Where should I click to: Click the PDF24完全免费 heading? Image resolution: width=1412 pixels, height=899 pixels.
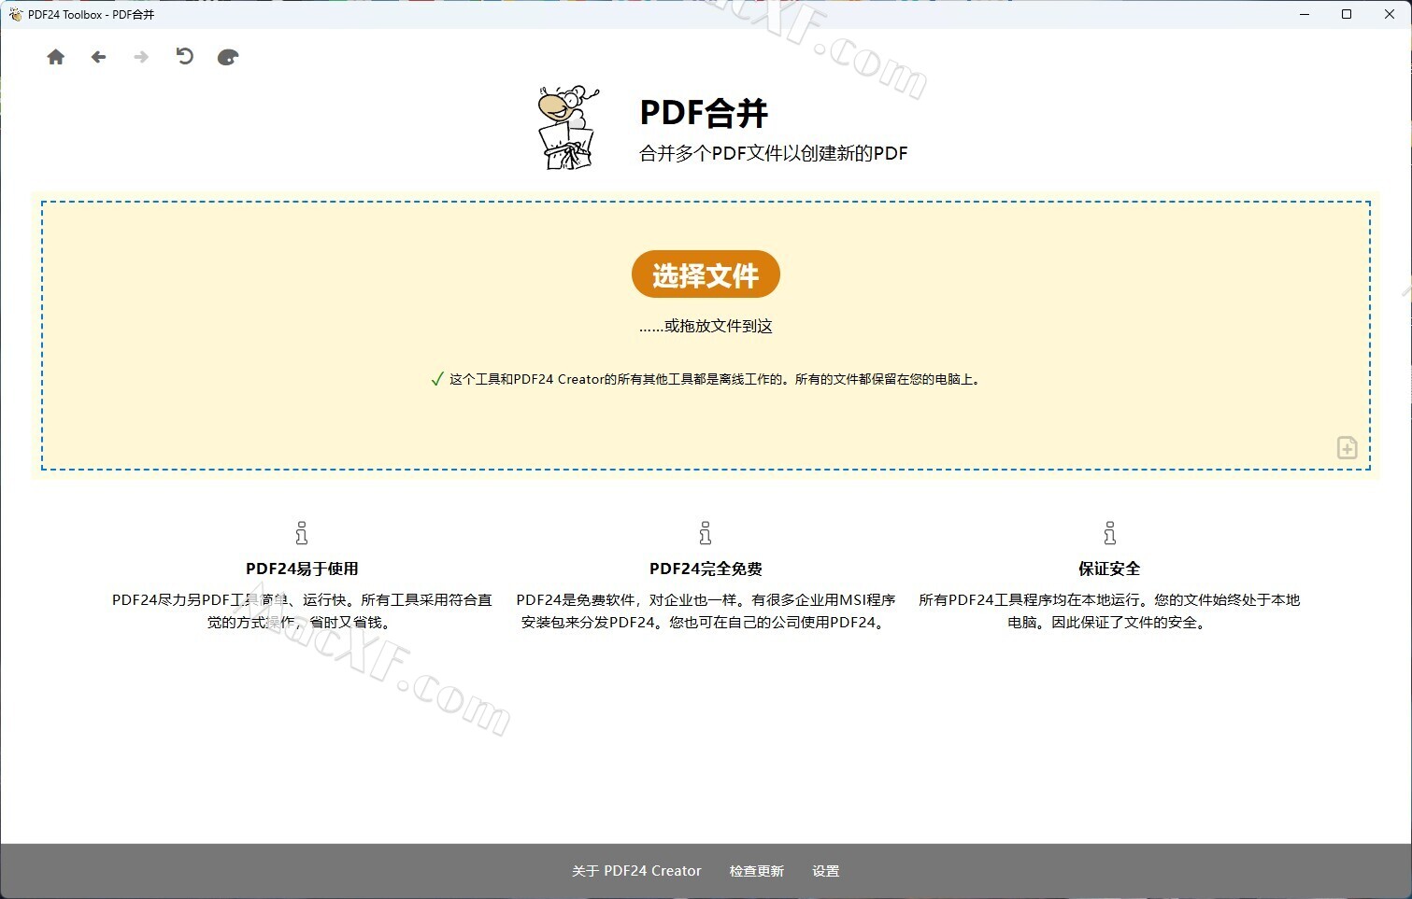706,569
